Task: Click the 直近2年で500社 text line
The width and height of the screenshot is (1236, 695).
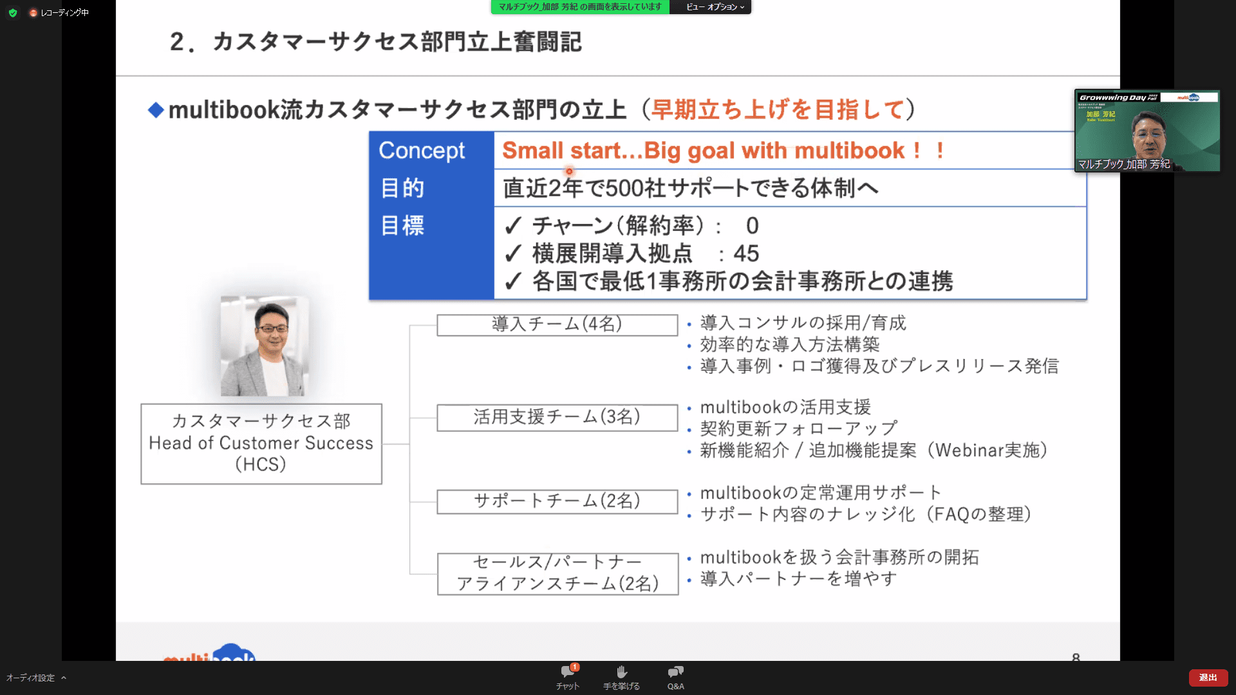Action: pyautogui.click(x=691, y=188)
